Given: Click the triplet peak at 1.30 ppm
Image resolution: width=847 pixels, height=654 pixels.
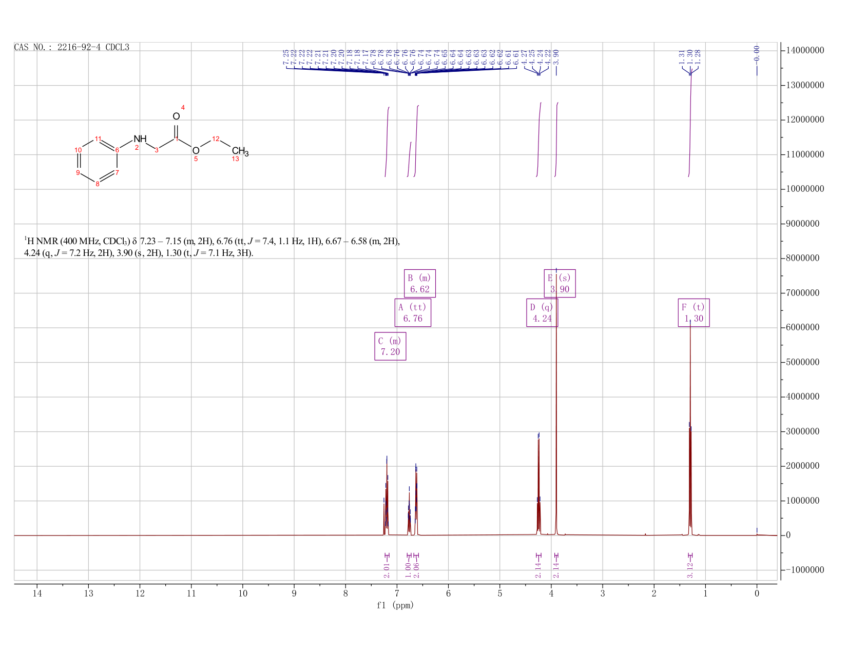Looking at the screenshot, I should point(690,428).
